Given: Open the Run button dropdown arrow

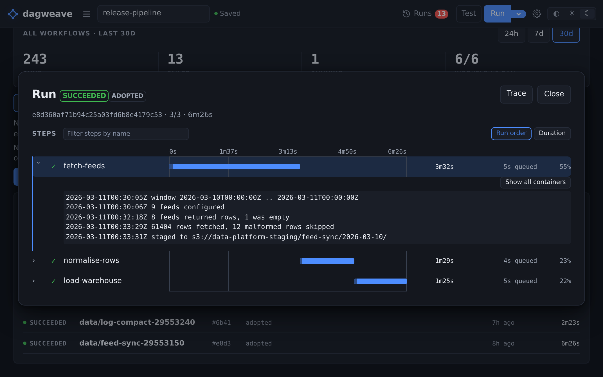Looking at the screenshot, I should coord(518,14).
